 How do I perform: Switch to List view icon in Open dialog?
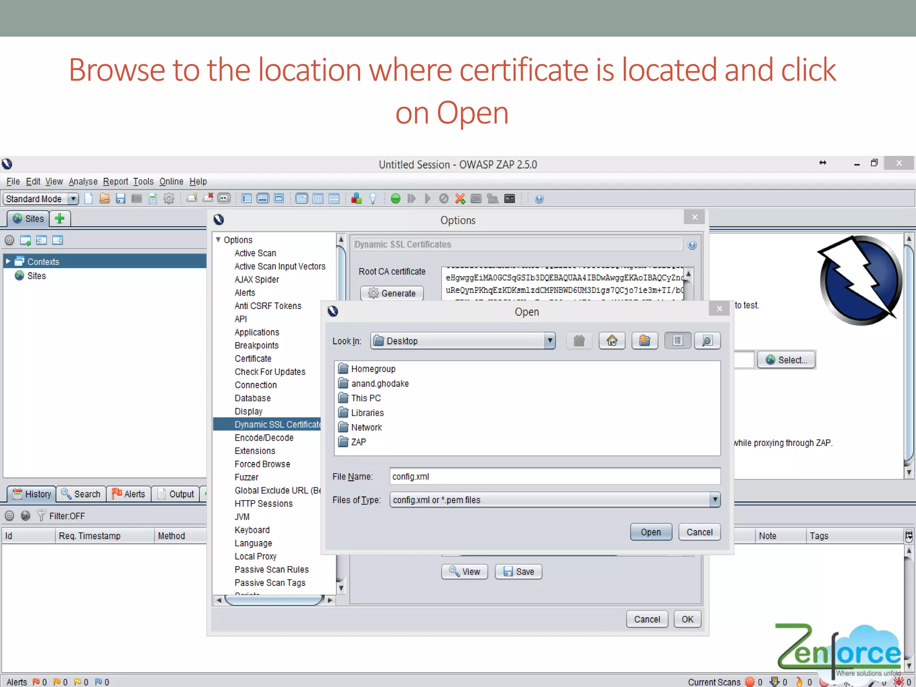[x=678, y=341]
